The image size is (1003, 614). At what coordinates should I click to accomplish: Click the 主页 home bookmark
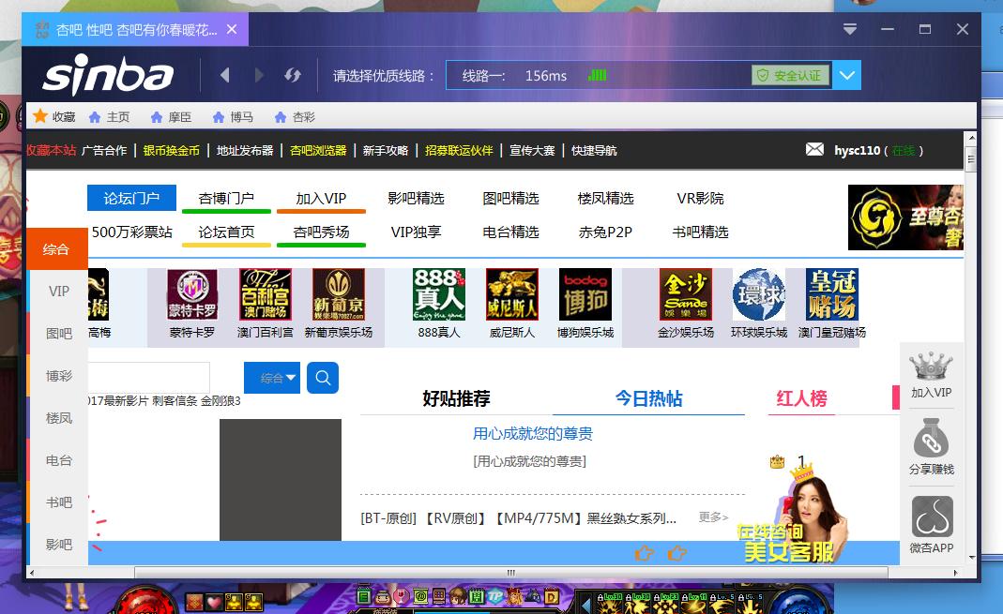point(109,117)
